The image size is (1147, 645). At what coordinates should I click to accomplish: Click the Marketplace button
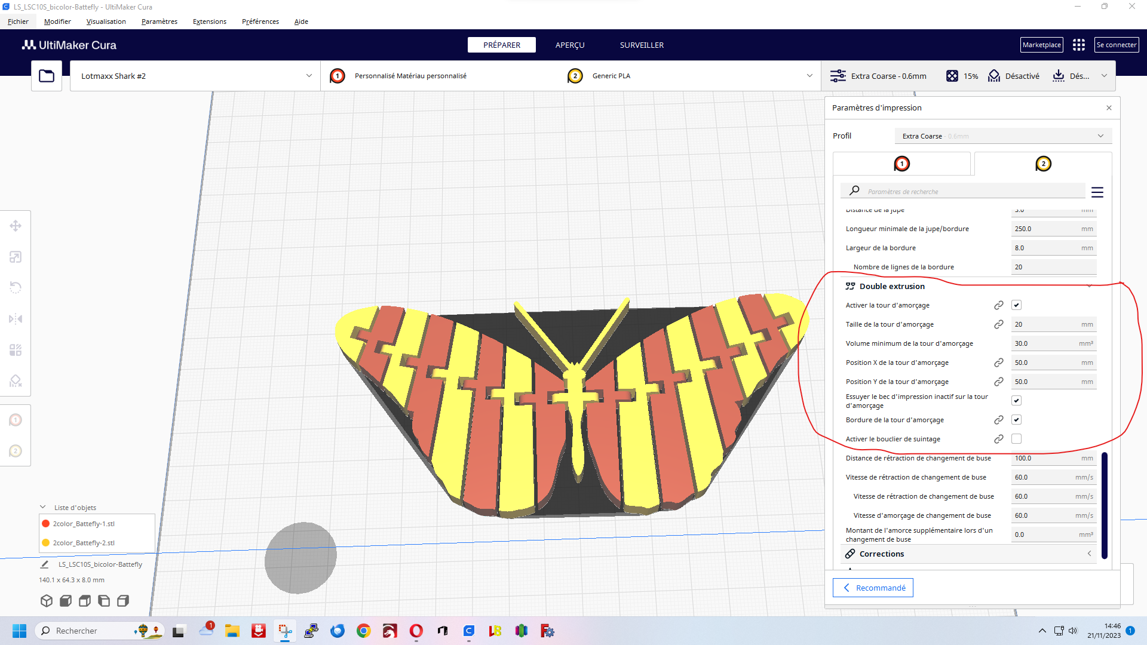pos(1041,45)
